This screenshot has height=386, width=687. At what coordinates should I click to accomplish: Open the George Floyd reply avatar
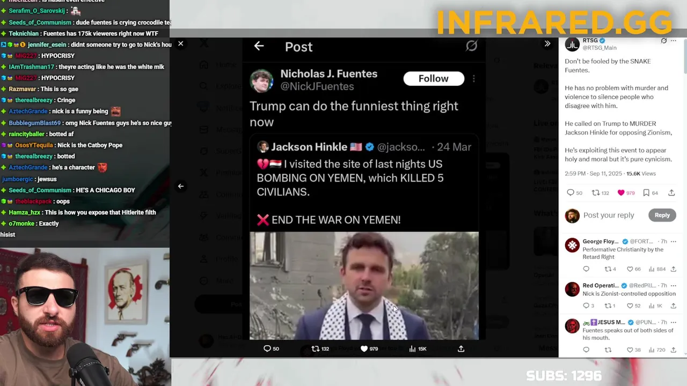572,246
